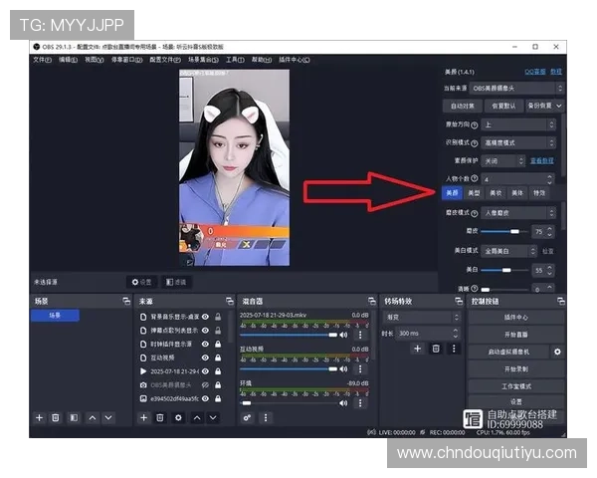Mute the 环境 audio speaker icon
This screenshot has height=478, width=597.
pos(343,403)
